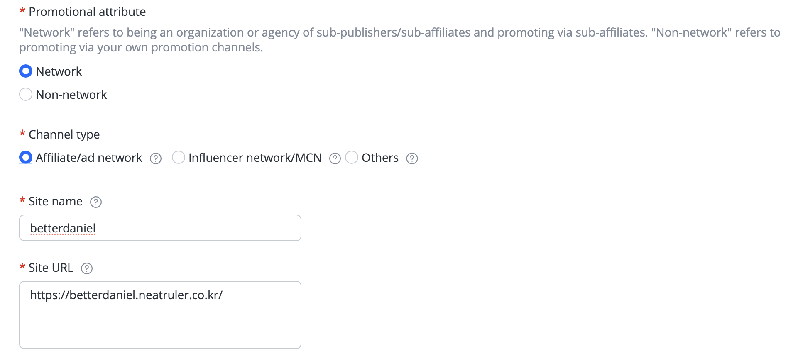The height and width of the screenshot is (356, 798).
Task: Show help icon for Influencer network/MCN
Action: tap(335, 158)
